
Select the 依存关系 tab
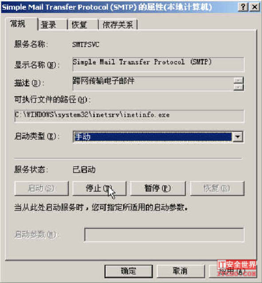(118, 25)
